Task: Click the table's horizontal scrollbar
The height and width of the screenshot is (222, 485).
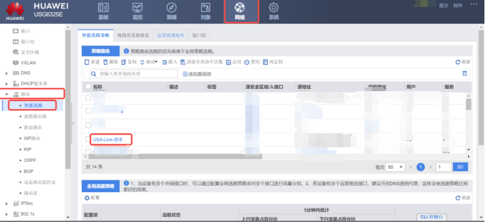Action: (175, 157)
